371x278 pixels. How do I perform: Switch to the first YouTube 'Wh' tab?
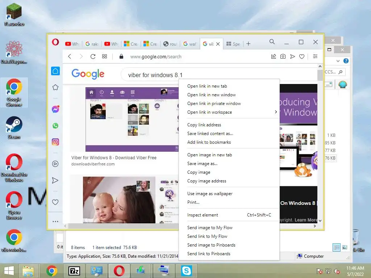[x=72, y=44]
